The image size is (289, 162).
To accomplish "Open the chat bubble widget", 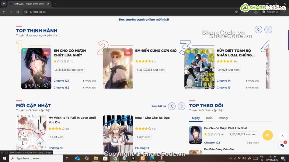I will pyautogui.click(x=282, y=145).
